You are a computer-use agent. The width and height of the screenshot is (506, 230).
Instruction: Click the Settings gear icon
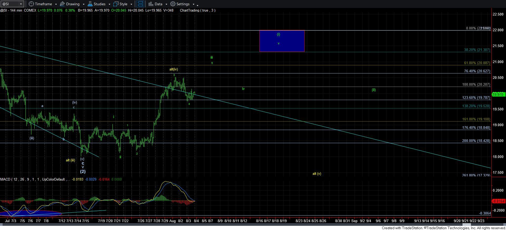[x=173, y=4]
